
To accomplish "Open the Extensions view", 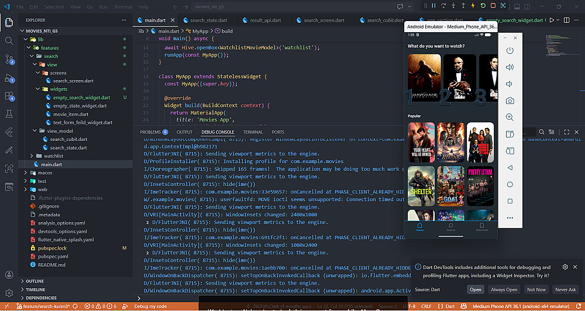I will (9, 95).
